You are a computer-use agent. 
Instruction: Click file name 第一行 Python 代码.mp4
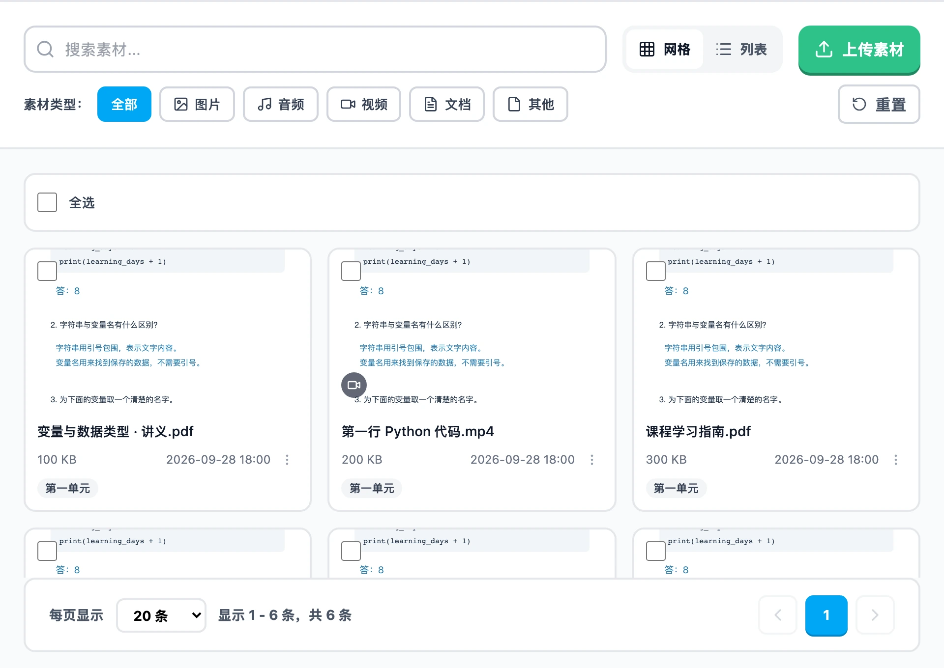click(418, 431)
